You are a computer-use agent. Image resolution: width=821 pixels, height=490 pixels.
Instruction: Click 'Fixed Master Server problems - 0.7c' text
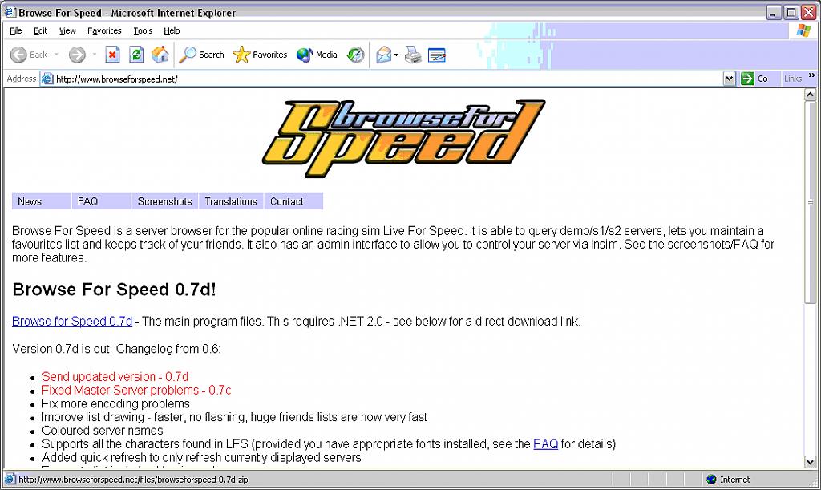(x=136, y=390)
